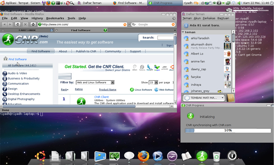Open the Sistem menu in the top panel
This screenshot has width=274, height=165.
click(36, 3)
